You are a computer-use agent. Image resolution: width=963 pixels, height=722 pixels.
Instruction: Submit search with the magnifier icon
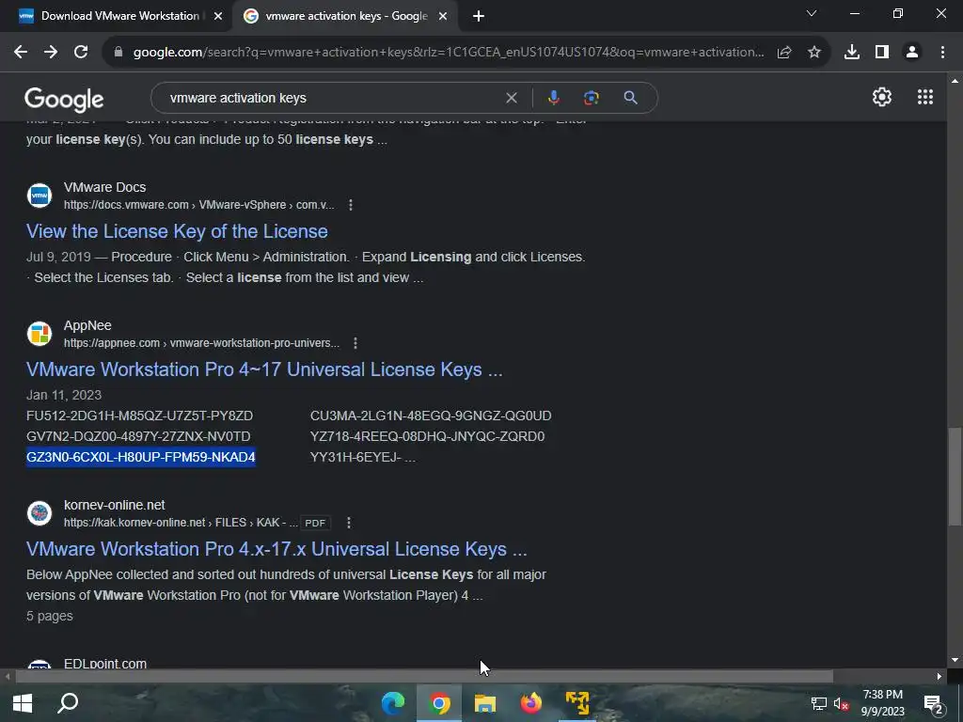[x=630, y=98]
